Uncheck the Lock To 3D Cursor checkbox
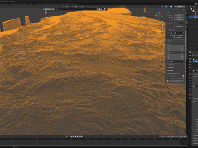The image size is (198, 148). (174, 35)
